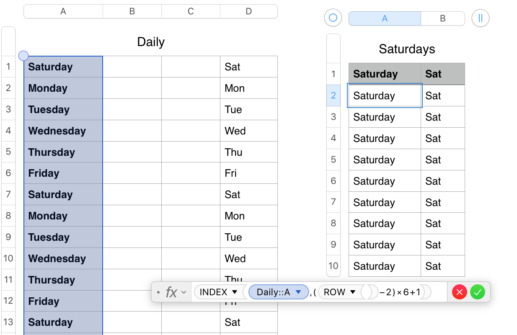This screenshot has width=517, height=335.
Task: Cancel formula edit with red X button
Action: 460,292
